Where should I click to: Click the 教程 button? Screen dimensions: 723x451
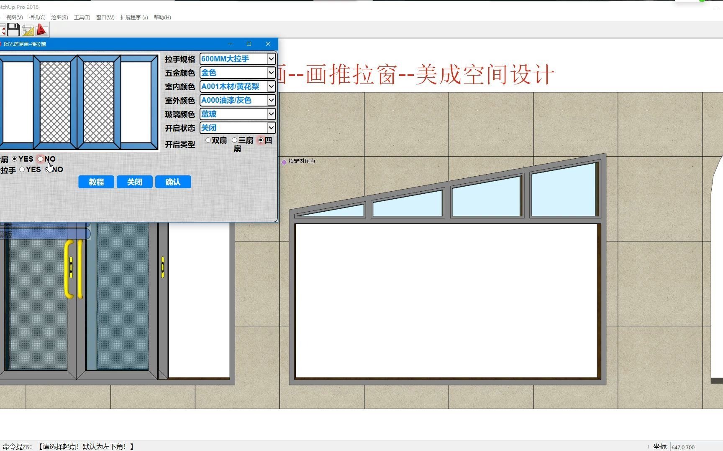(x=96, y=182)
